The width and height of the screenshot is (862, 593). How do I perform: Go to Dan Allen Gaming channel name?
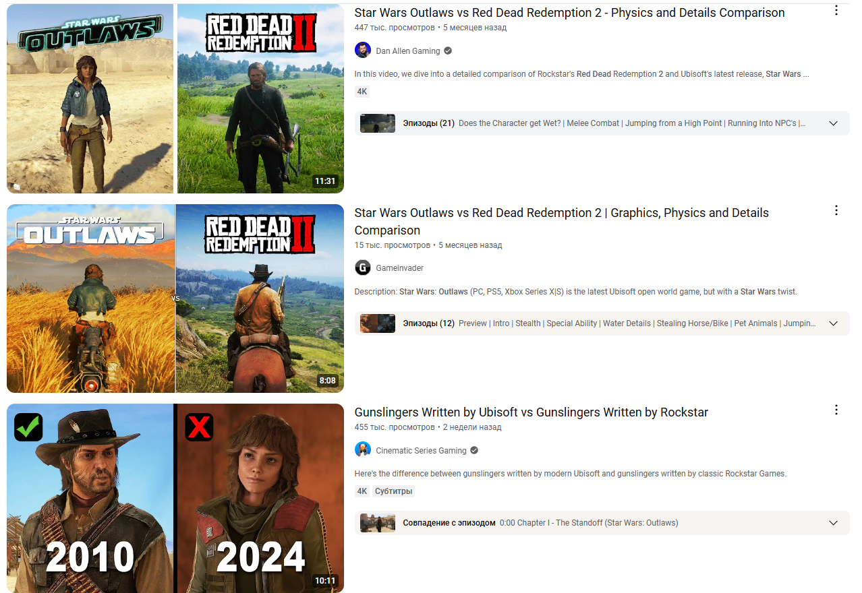pos(408,51)
